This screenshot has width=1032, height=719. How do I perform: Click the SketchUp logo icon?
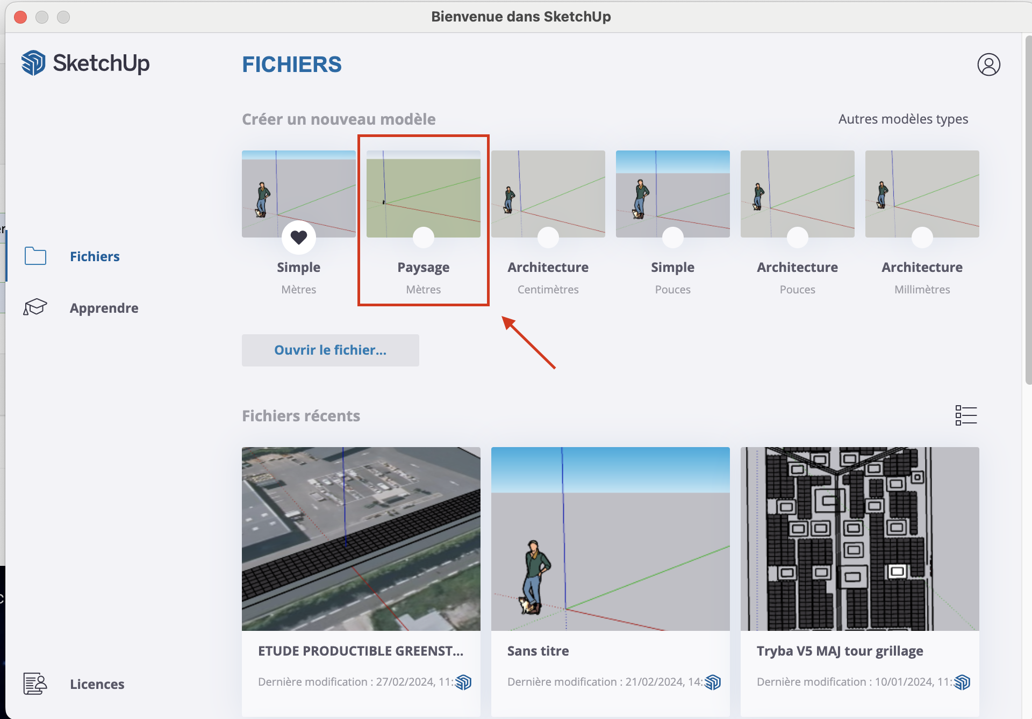[x=33, y=63]
